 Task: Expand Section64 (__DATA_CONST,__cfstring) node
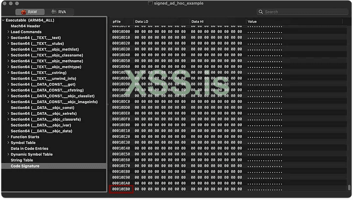click(8, 90)
